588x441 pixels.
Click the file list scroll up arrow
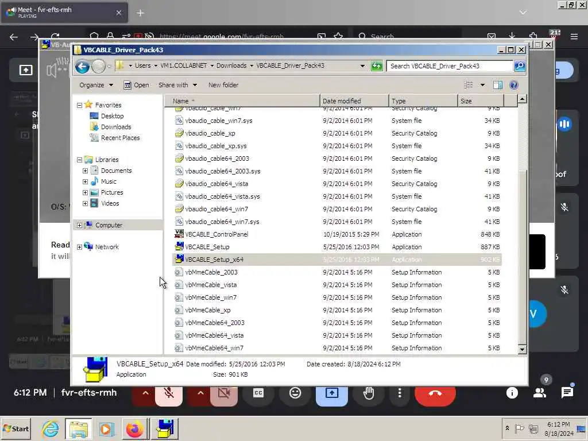[x=522, y=99]
